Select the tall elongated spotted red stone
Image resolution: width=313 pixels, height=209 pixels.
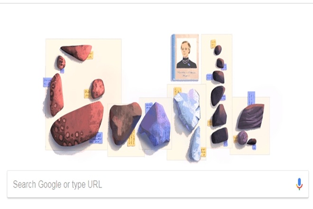[56, 95]
